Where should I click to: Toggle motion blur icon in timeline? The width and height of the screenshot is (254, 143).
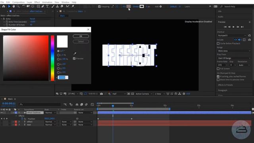pyautogui.click(x=87, y=104)
